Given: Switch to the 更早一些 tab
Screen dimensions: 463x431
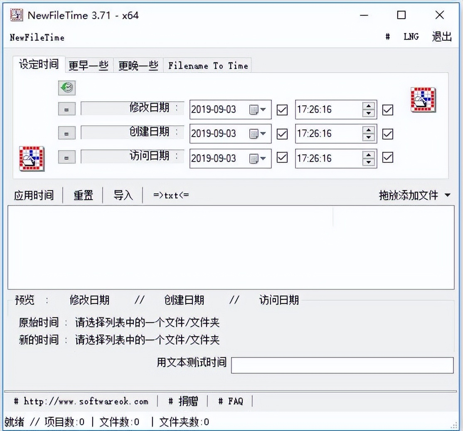Looking at the screenshot, I should [89, 65].
